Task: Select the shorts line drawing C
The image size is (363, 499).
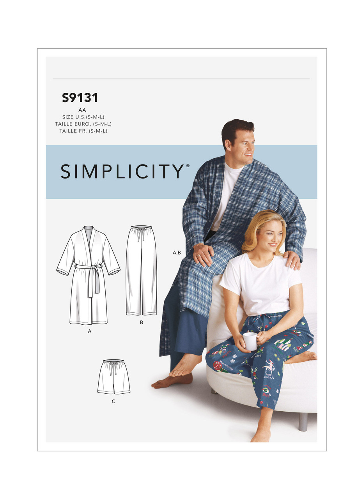Action: (x=113, y=377)
